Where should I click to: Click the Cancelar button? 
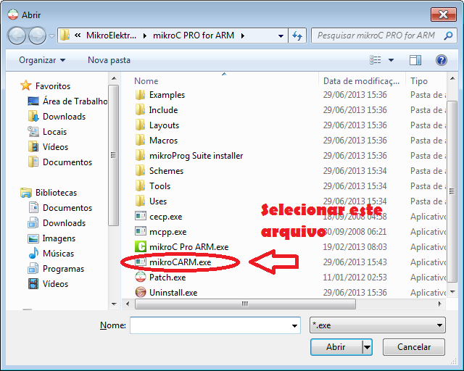(414, 347)
